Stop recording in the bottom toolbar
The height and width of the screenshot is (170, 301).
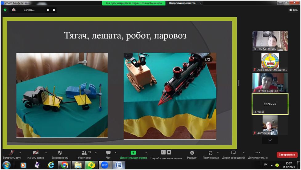[169, 152]
